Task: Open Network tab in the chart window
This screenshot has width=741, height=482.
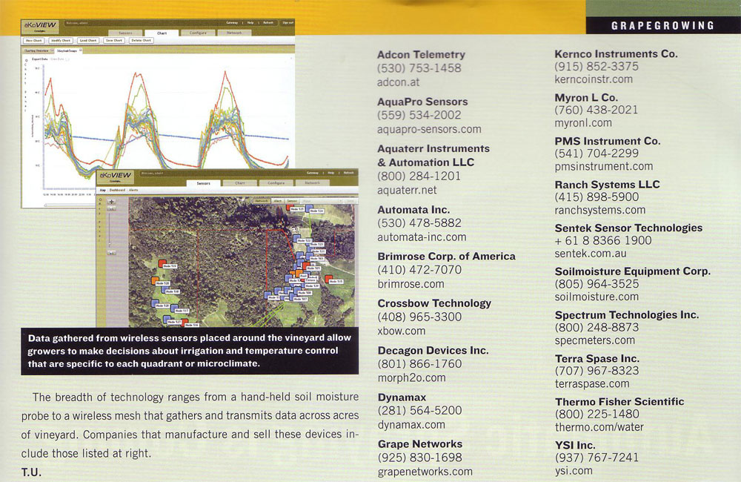Action: coord(234,33)
